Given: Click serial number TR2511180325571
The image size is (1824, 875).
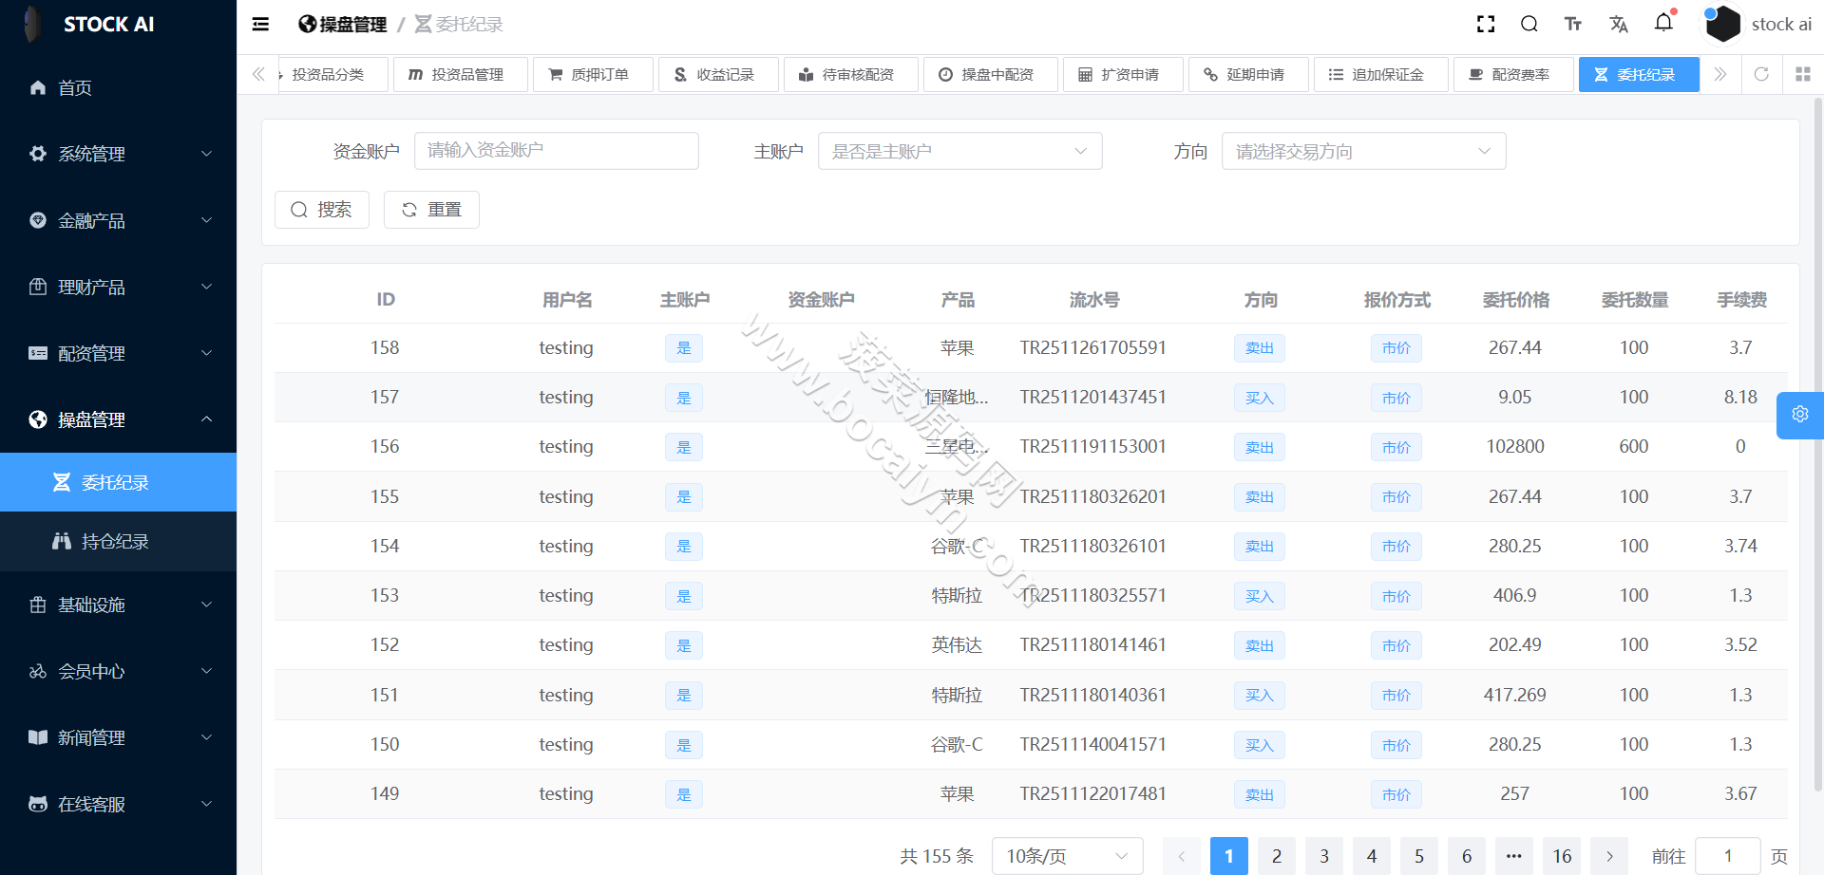Looking at the screenshot, I should (1093, 595).
